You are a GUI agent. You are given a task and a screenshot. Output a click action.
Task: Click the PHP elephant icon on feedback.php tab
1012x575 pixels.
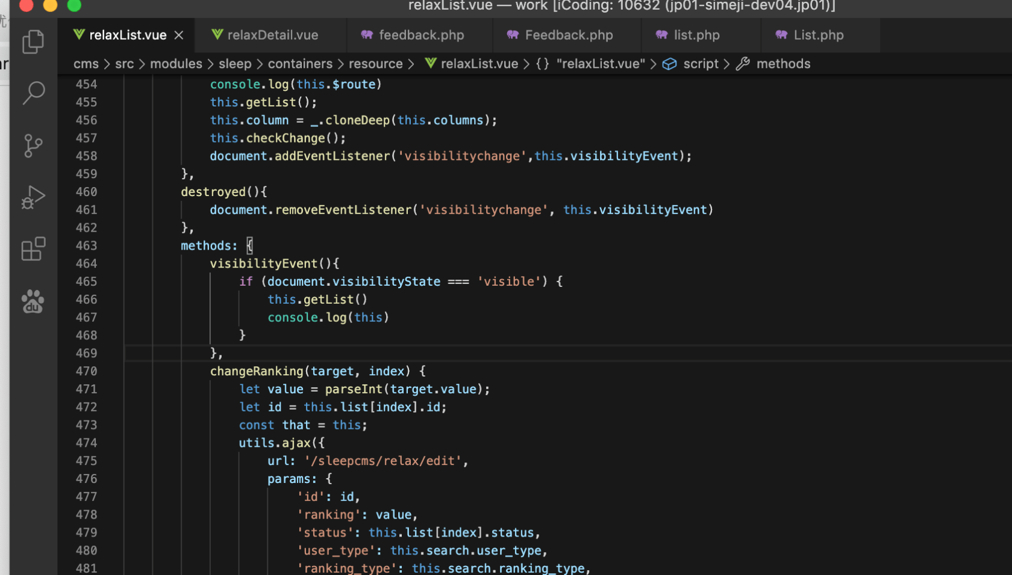pos(367,35)
